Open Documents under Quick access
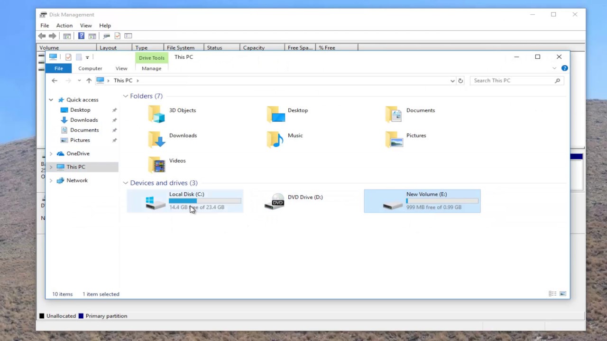Image resolution: width=607 pixels, height=341 pixels. (x=84, y=130)
